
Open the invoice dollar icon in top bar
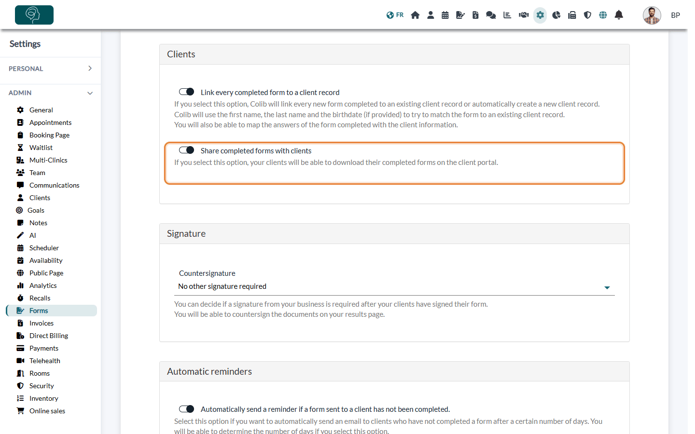click(x=475, y=15)
